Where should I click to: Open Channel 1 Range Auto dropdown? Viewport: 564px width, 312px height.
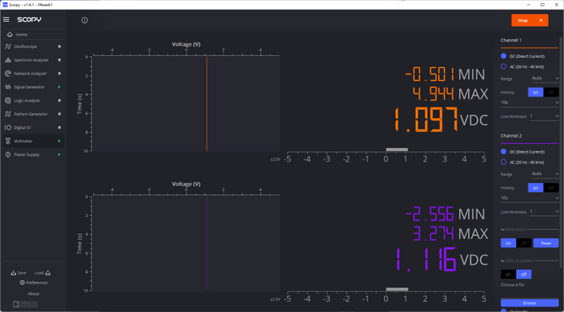point(545,78)
